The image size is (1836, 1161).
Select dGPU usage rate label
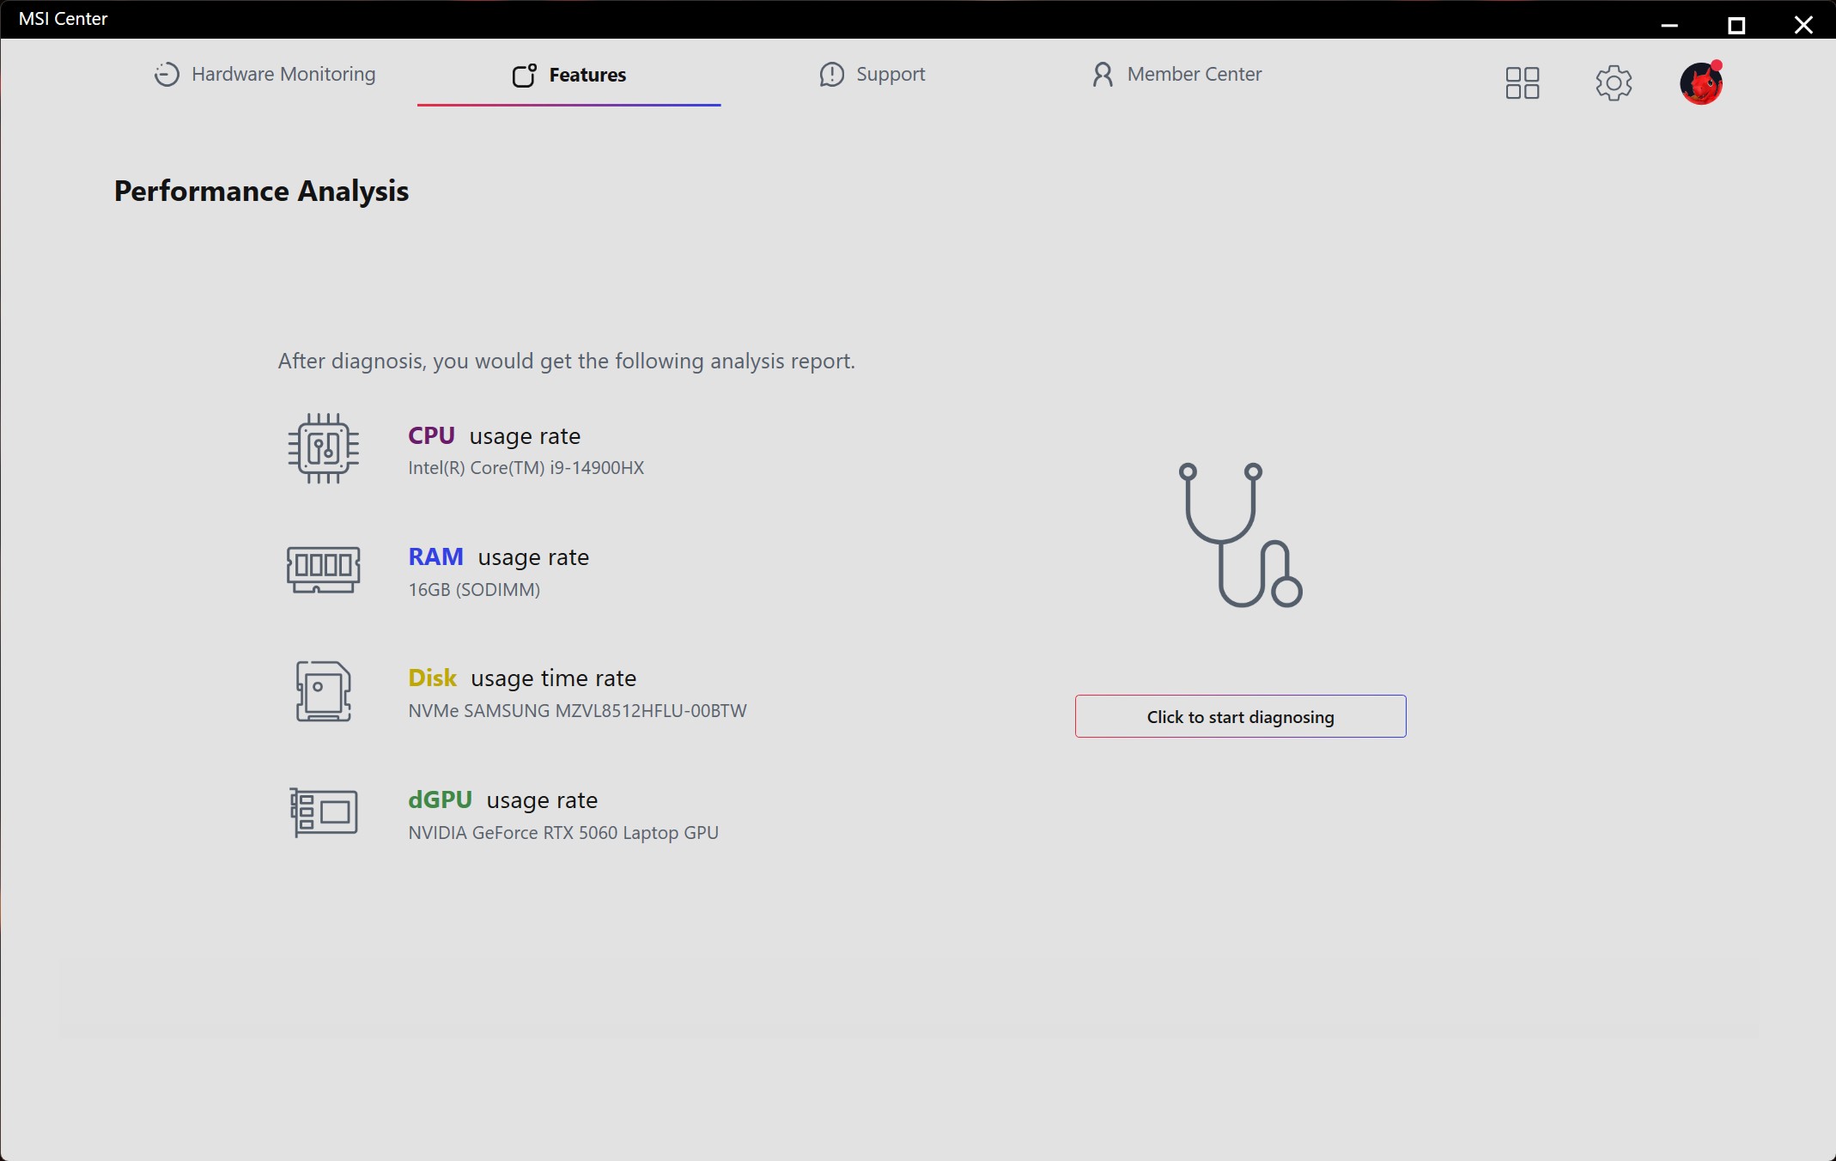pyautogui.click(x=503, y=800)
